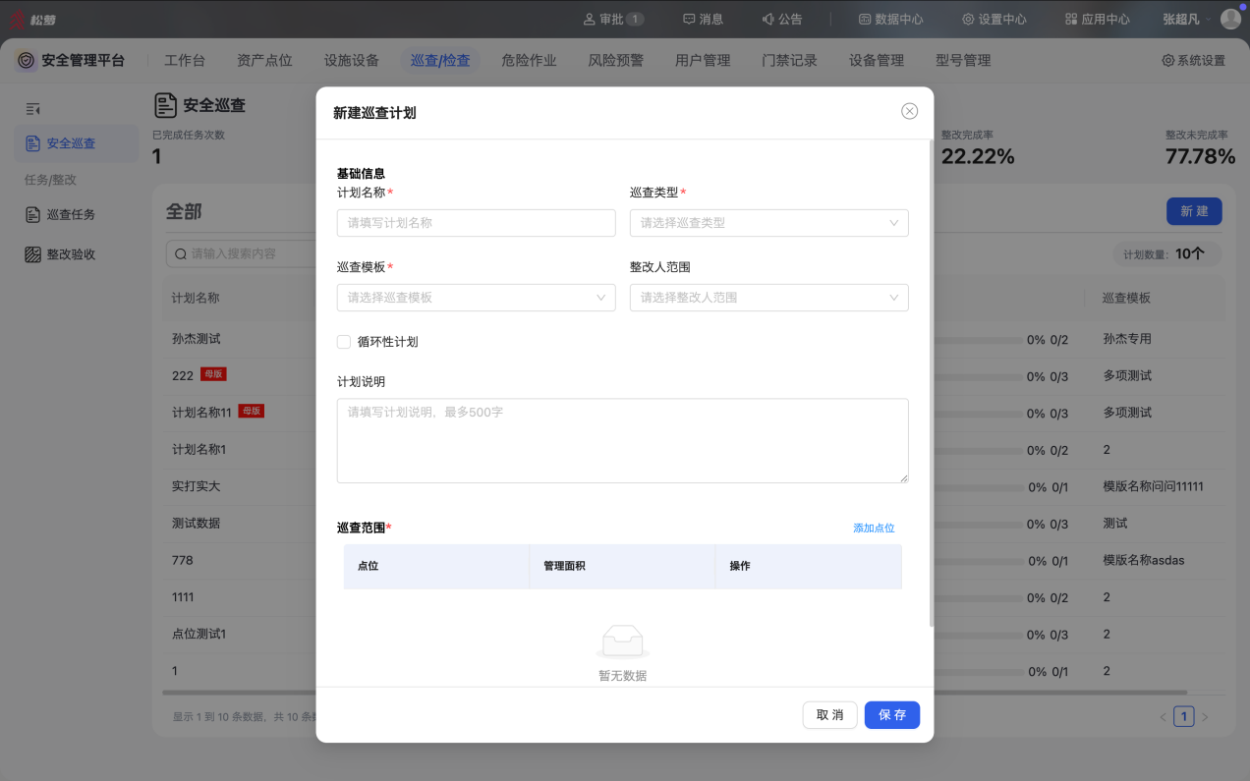This screenshot has height=781, width=1250.
Task: Close the 新建巡查计划 dialog with X icon
Action: click(x=909, y=111)
